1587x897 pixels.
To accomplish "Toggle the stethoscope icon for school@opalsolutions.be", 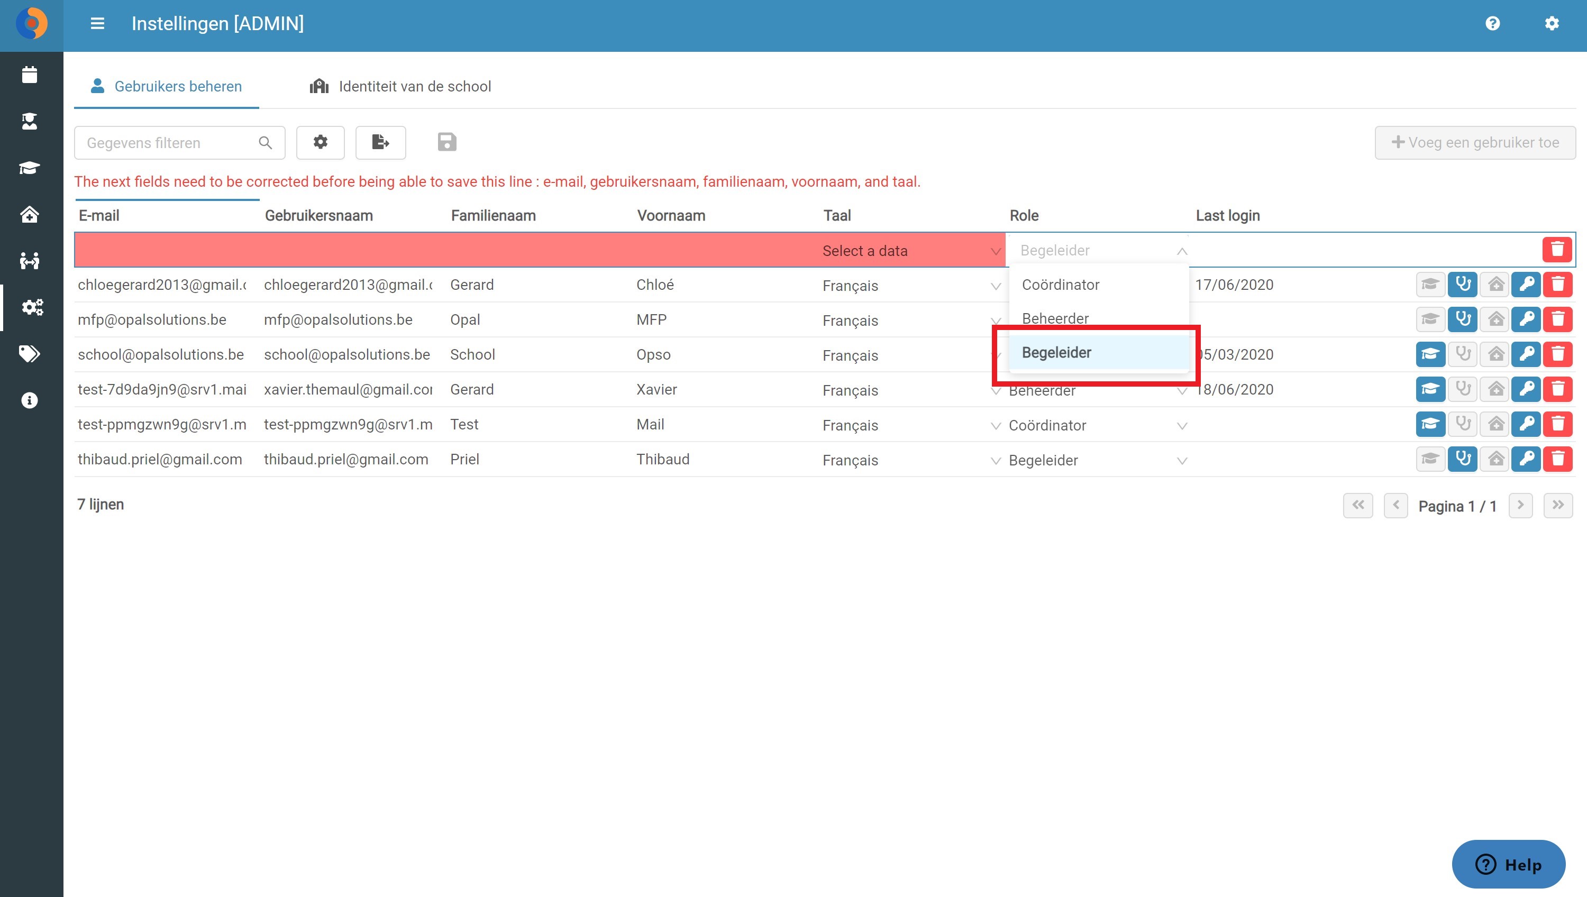I will (1463, 354).
